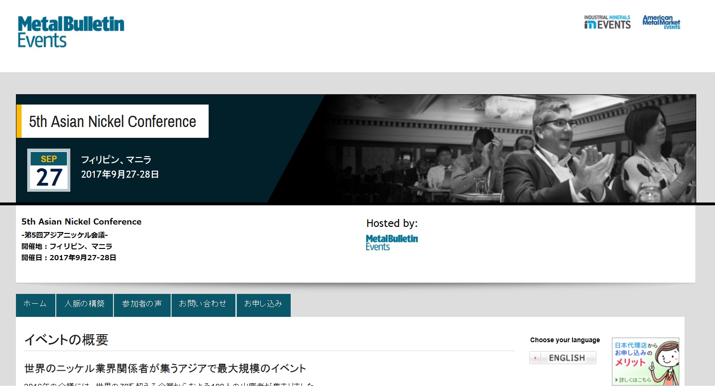The image size is (715, 390).
Task: Click the イベントの概要 section heading
Action: (66, 340)
